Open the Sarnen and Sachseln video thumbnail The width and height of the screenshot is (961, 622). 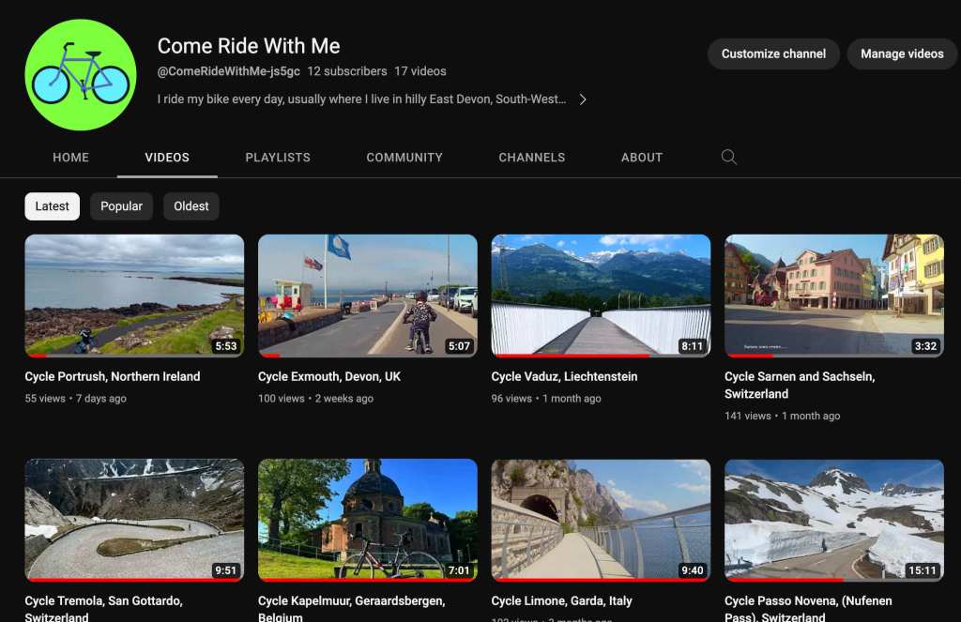pyautogui.click(x=833, y=295)
